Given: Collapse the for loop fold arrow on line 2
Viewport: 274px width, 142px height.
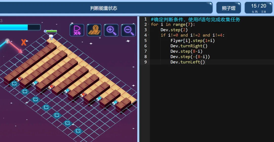Looking at the screenshot, I should coord(148,24).
